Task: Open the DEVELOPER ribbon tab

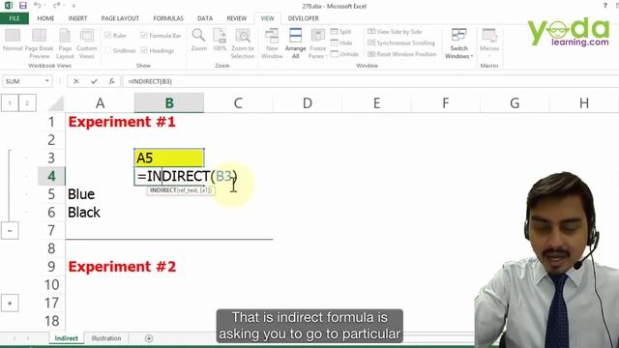Action: click(x=303, y=18)
